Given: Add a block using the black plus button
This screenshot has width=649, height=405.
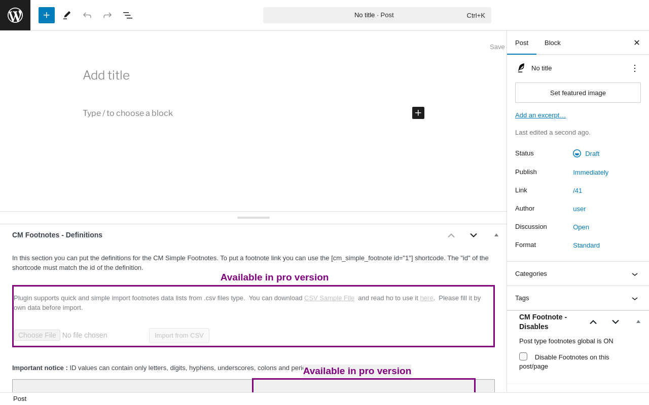Looking at the screenshot, I should (x=418, y=113).
